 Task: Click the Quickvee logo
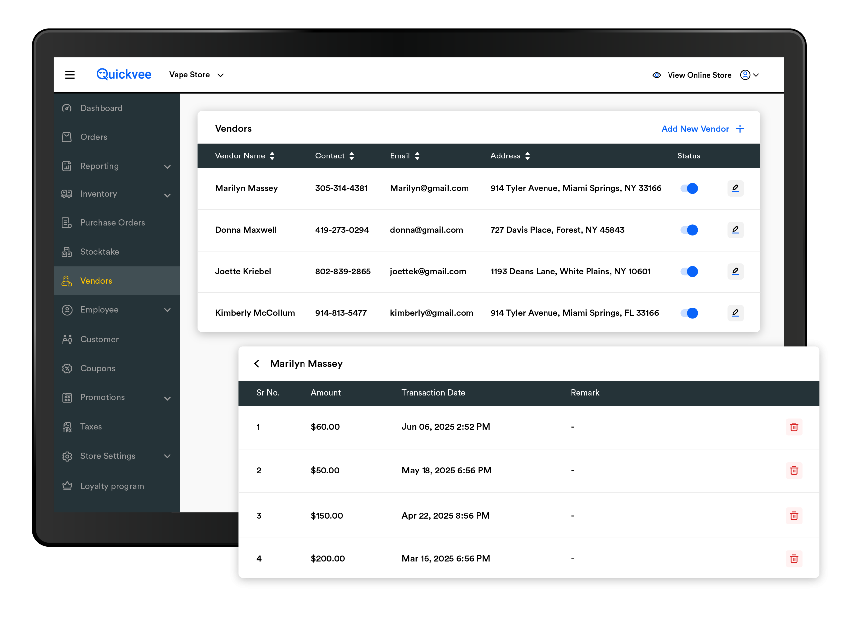pyautogui.click(x=124, y=74)
